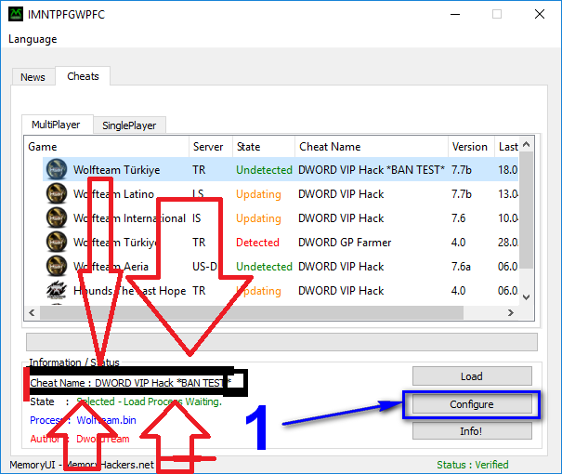Sort list by Game column header

click(107, 147)
